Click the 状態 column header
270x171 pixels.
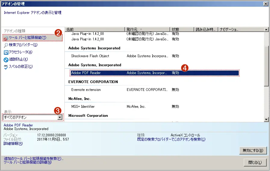[x=181, y=30]
